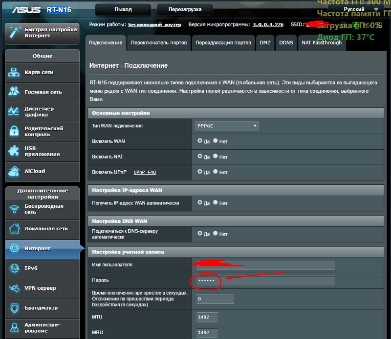Click the Guest Network (Гостевая сеть) people icon
Screen dimensions: 391x339
pos(14,91)
